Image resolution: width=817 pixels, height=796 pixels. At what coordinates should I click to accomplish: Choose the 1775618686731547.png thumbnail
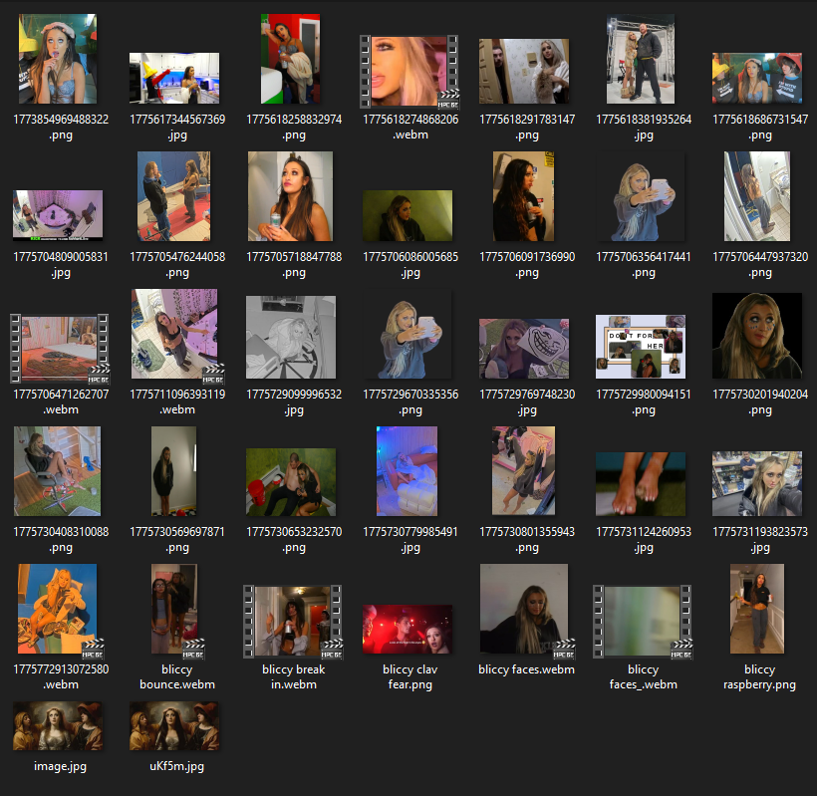click(757, 78)
